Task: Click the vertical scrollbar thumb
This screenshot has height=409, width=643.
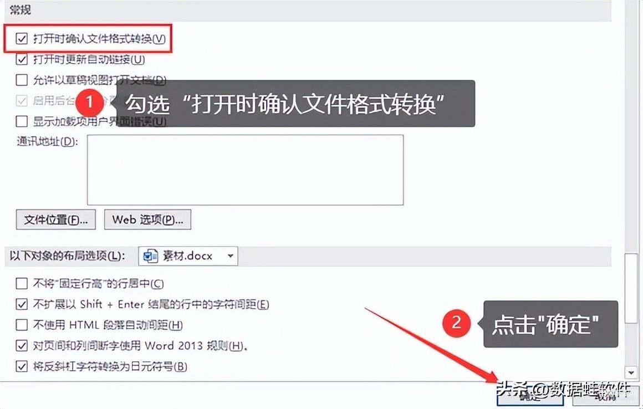Action: (631, 288)
